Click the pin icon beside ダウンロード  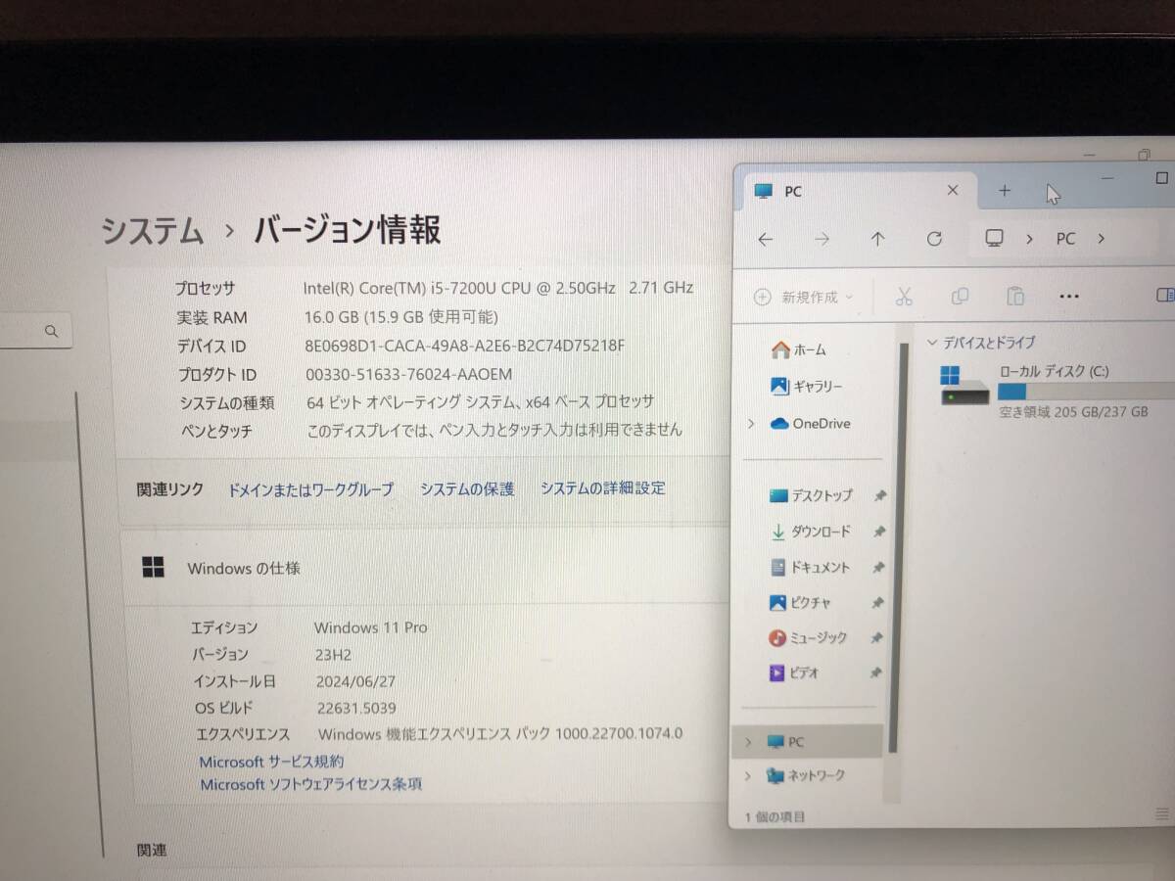click(879, 532)
